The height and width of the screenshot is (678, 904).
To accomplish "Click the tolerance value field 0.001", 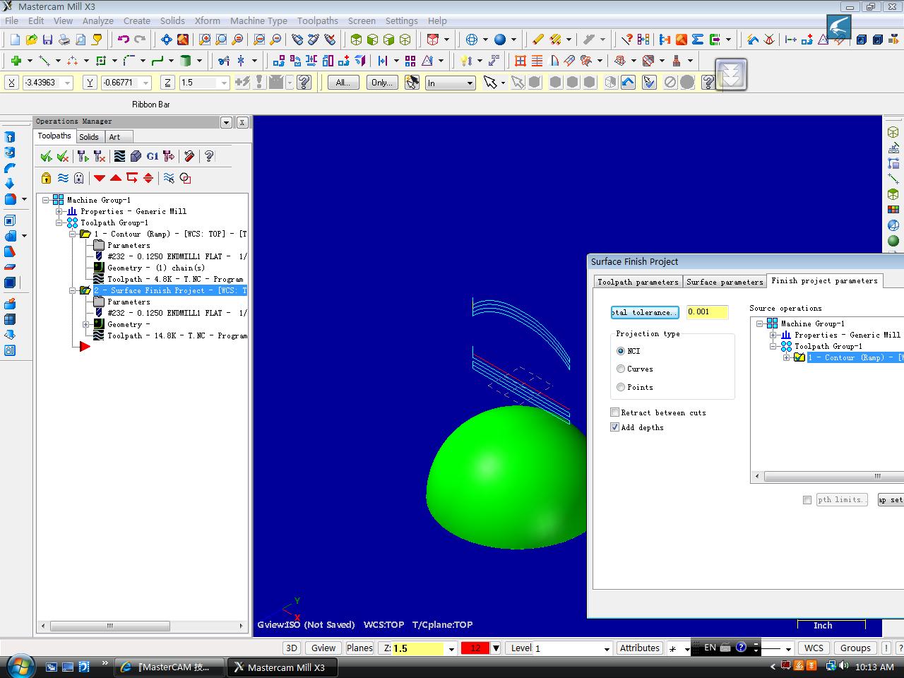I will [x=707, y=312].
